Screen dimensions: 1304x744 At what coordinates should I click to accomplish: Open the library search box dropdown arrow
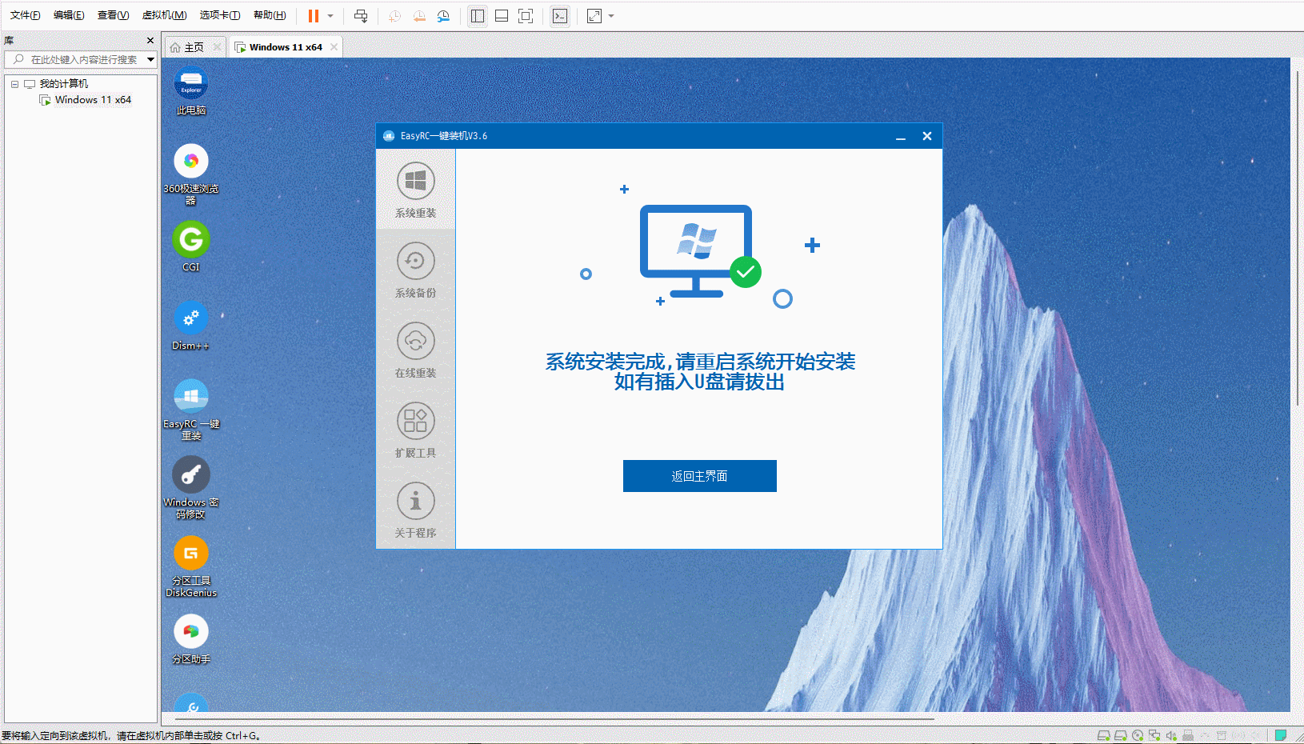coord(150,59)
